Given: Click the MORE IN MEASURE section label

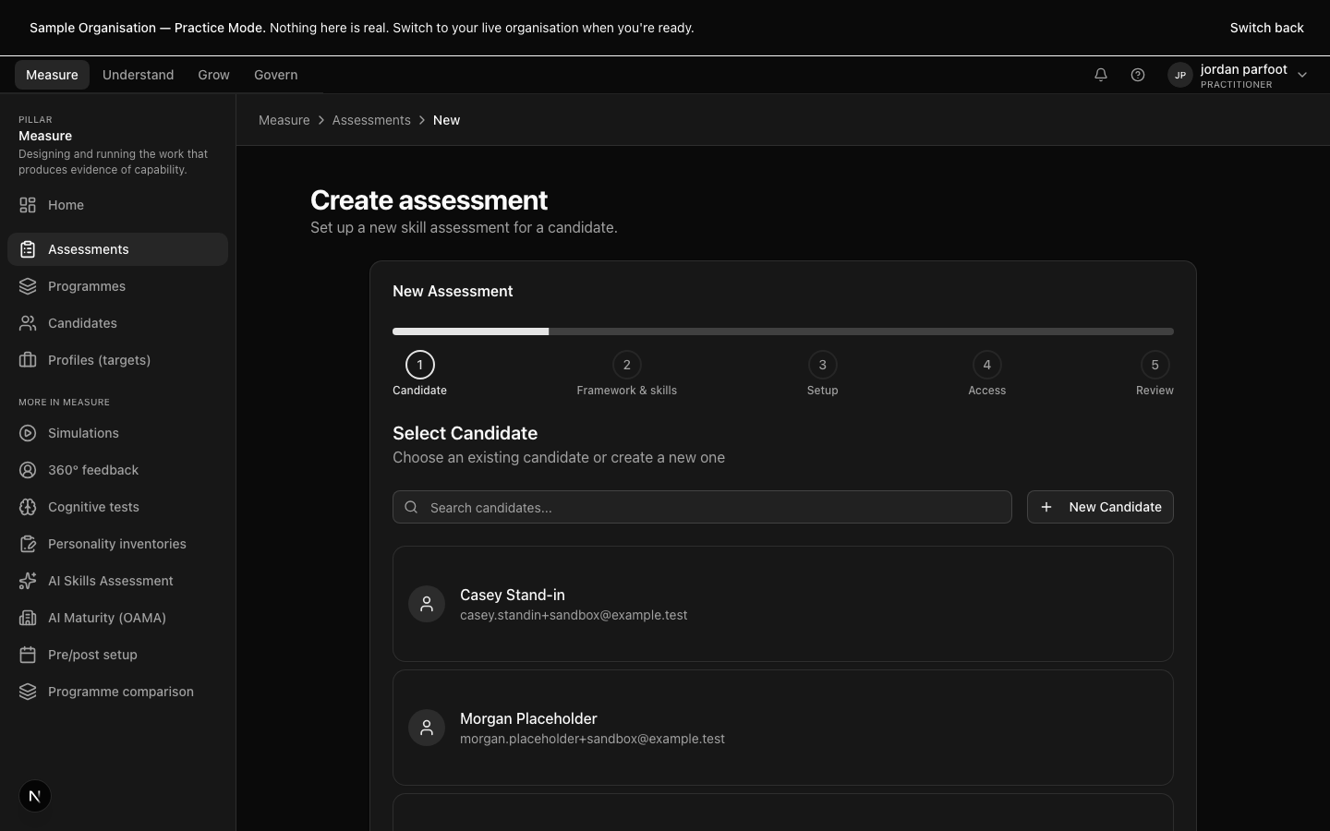Looking at the screenshot, I should 64,403.
